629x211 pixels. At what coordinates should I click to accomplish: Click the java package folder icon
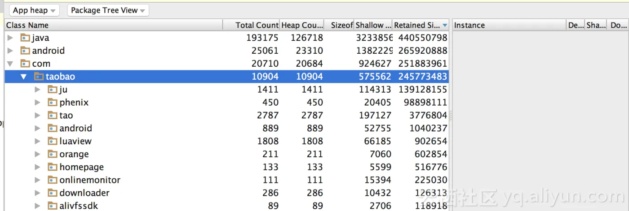(x=25, y=38)
